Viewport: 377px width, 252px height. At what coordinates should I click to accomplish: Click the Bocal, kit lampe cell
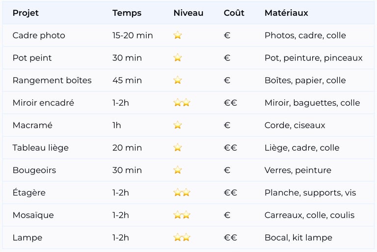298,238
